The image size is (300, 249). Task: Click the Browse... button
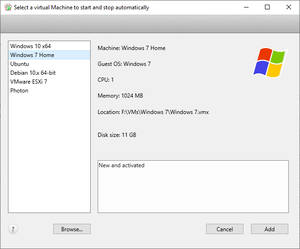tap(72, 229)
